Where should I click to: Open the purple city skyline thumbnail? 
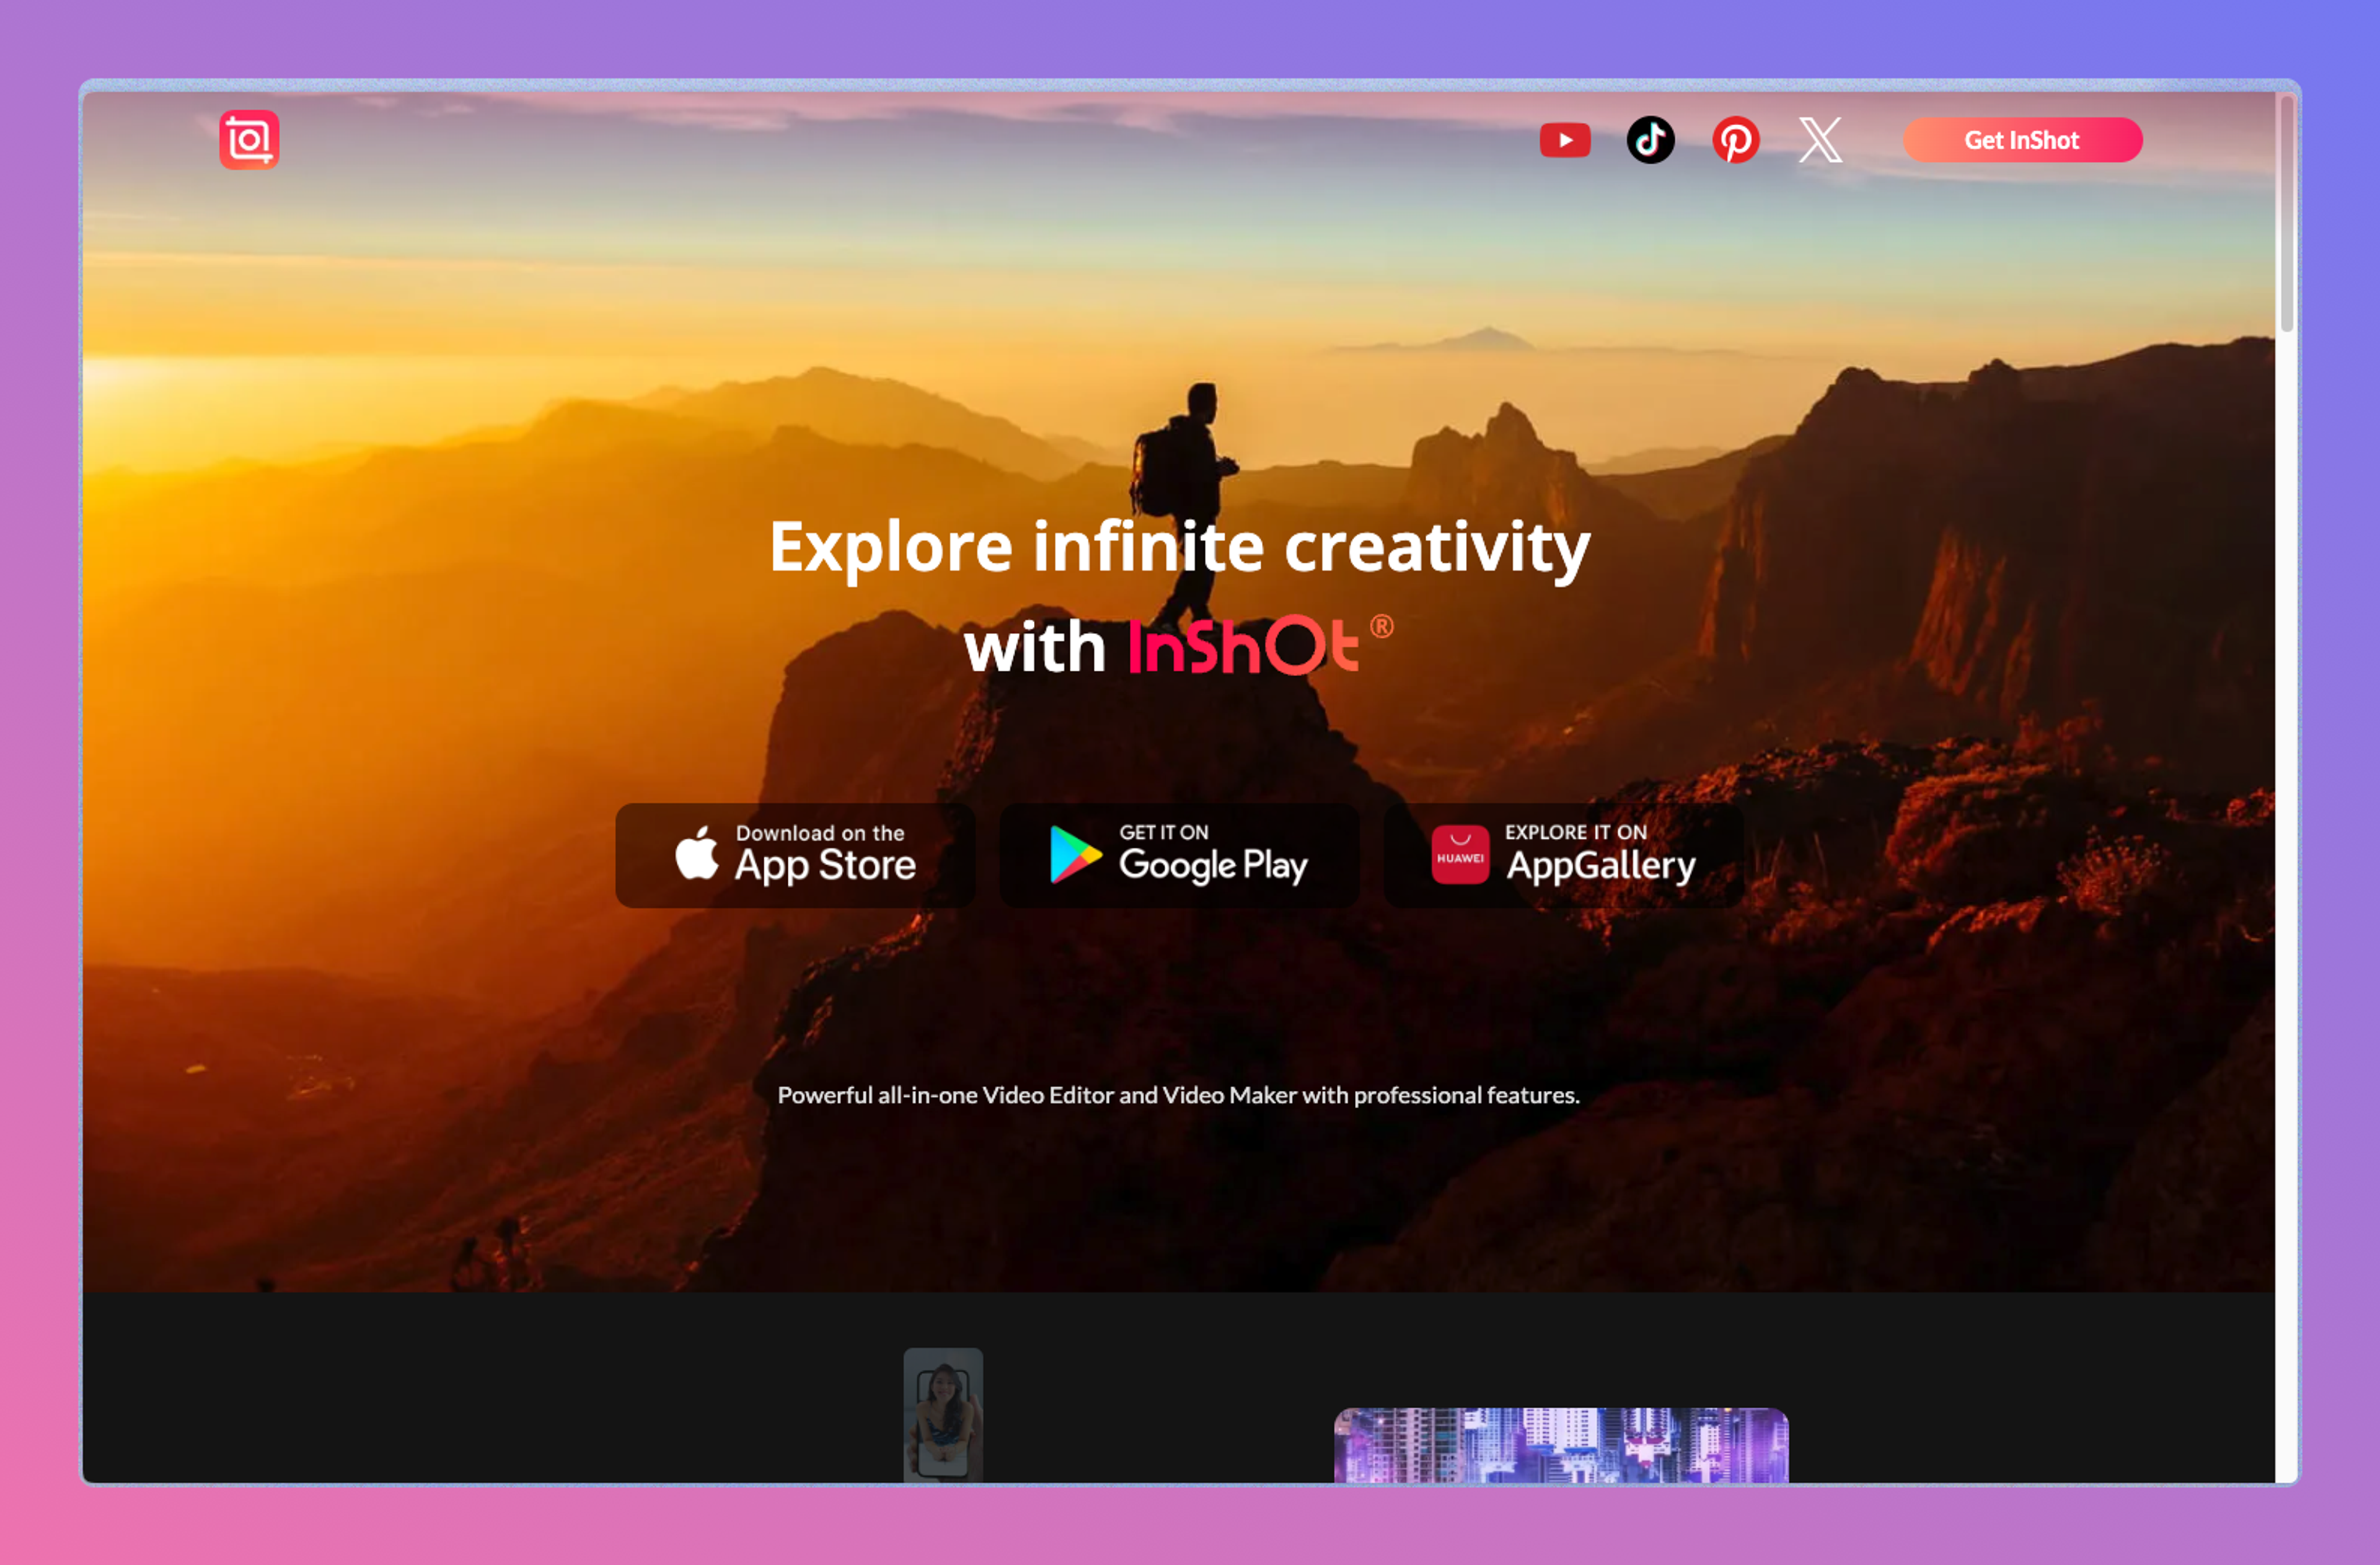point(1560,1444)
